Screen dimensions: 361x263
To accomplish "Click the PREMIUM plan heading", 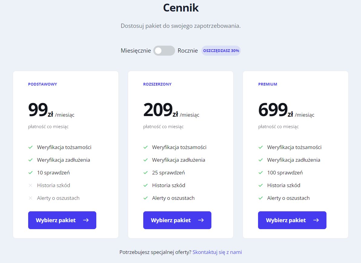I will coord(268,84).
